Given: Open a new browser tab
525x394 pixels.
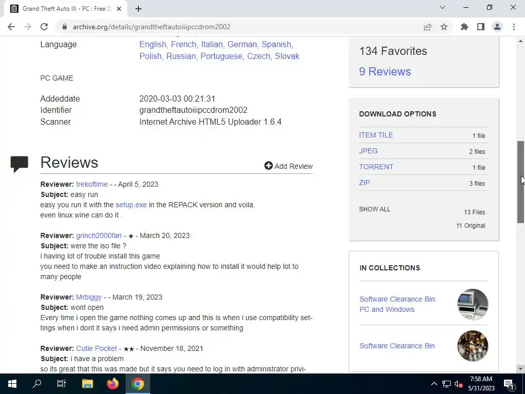Looking at the screenshot, I should (138, 9).
